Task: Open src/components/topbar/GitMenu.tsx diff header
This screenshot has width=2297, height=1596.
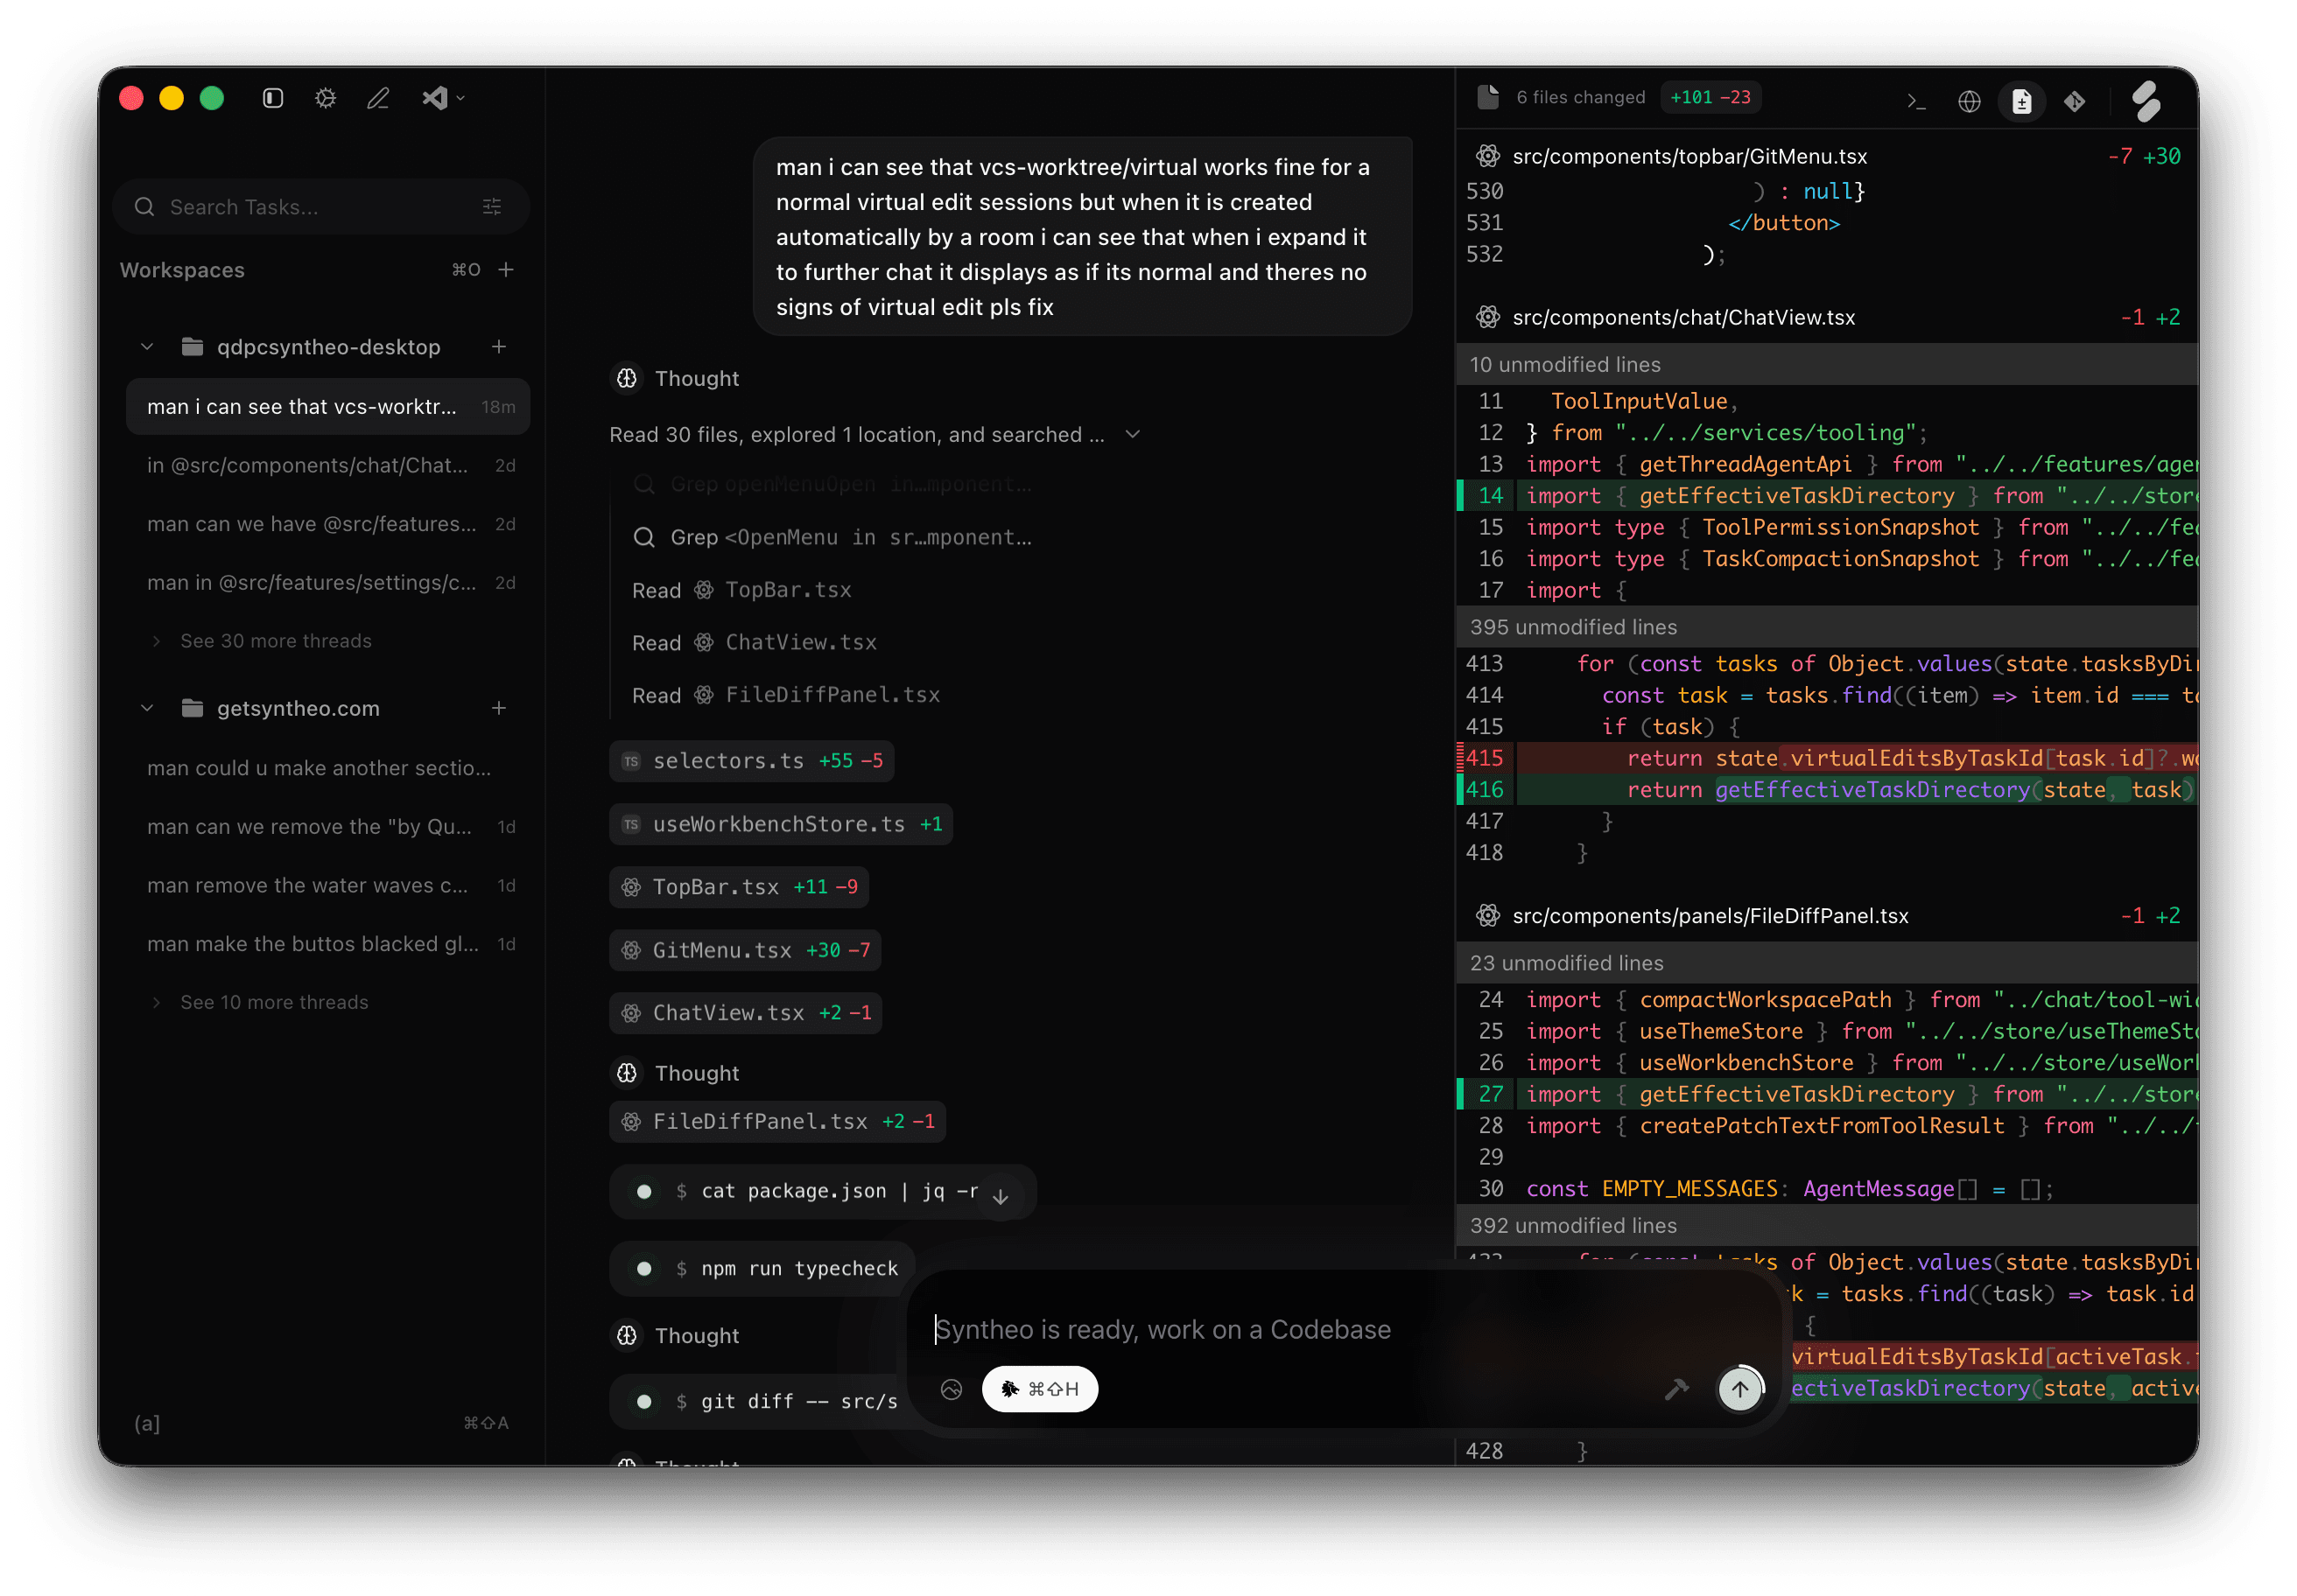Action: [x=1827, y=157]
